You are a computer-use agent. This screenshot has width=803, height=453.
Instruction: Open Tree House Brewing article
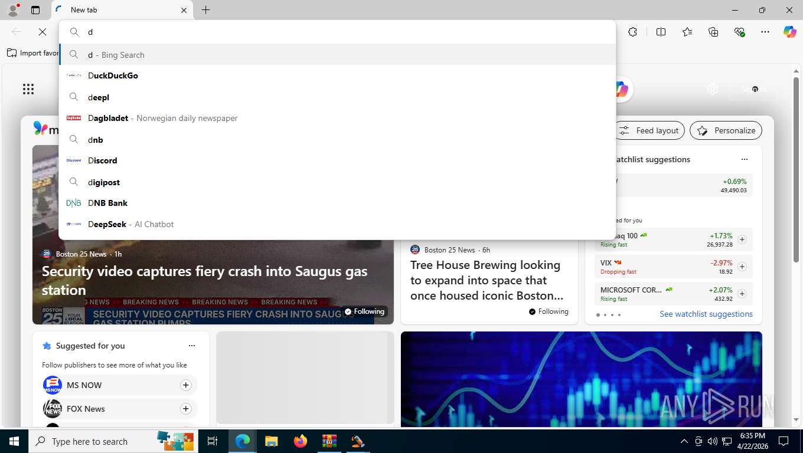click(x=487, y=280)
